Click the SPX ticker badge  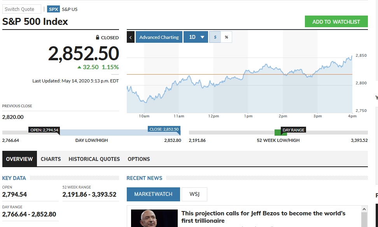pos(53,9)
